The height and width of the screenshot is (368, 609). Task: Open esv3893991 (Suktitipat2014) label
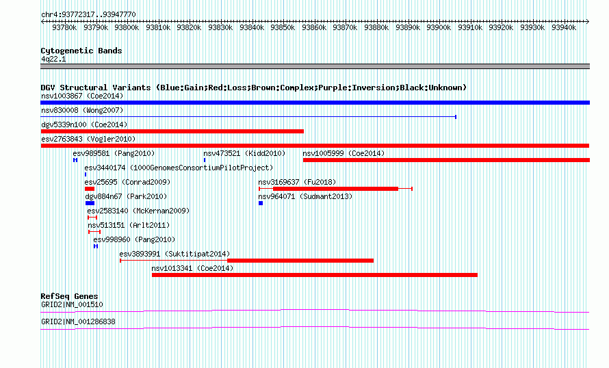[174, 254]
